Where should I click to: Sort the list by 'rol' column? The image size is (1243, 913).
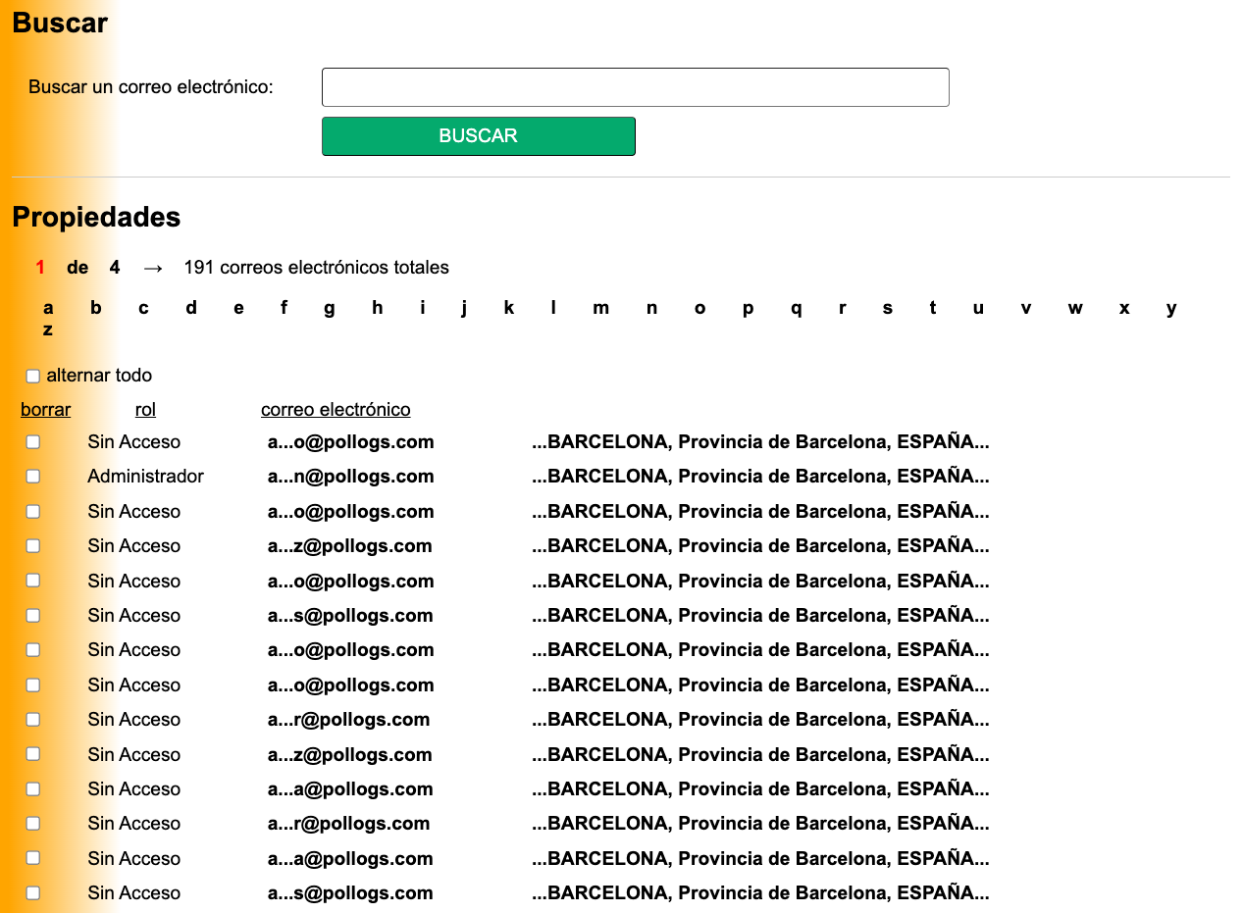pyautogui.click(x=145, y=409)
